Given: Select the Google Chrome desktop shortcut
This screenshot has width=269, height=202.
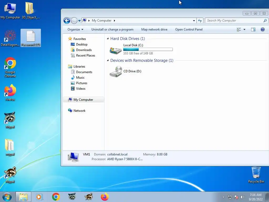Looking at the screenshot, I should pos(10,67).
